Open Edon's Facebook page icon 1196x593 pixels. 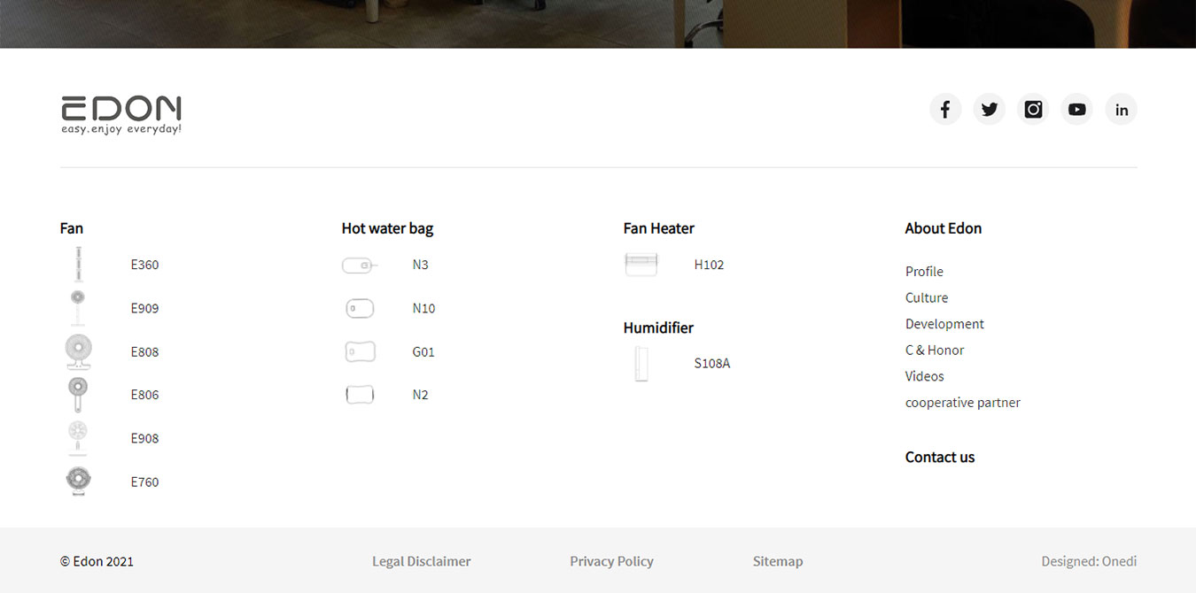click(x=945, y=110)
